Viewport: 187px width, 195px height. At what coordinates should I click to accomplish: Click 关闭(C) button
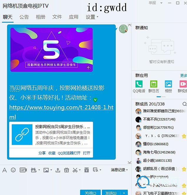tap(90, 193)
